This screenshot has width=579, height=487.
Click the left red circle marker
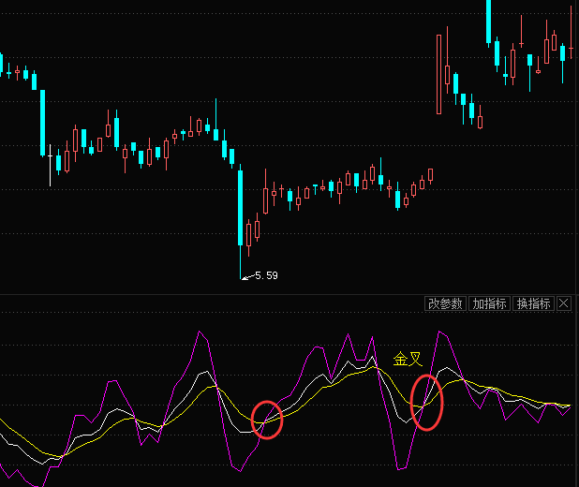pos(267,419)
